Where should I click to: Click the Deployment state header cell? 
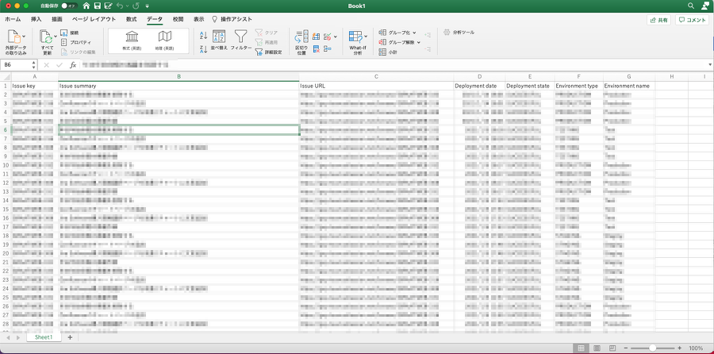530,86
